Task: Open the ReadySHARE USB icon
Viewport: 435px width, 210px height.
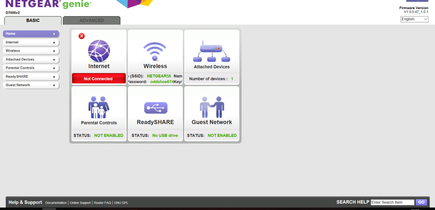Action: 155,108
